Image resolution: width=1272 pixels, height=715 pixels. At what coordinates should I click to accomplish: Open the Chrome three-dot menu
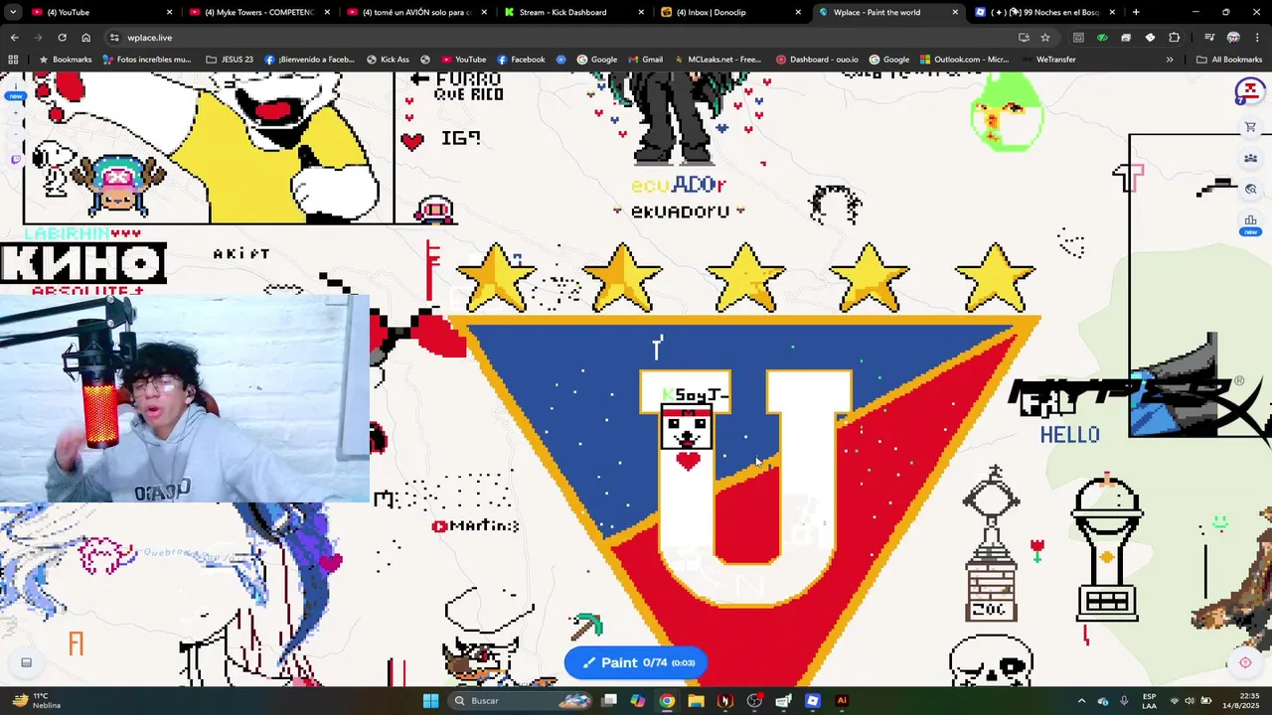1257,38
